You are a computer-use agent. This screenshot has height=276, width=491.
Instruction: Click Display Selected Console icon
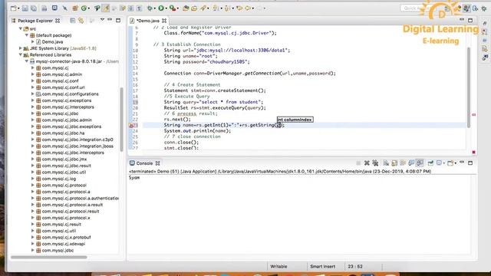439,163
